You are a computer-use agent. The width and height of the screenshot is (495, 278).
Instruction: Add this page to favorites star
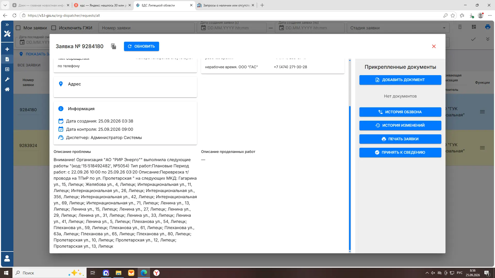coord(453,15)
